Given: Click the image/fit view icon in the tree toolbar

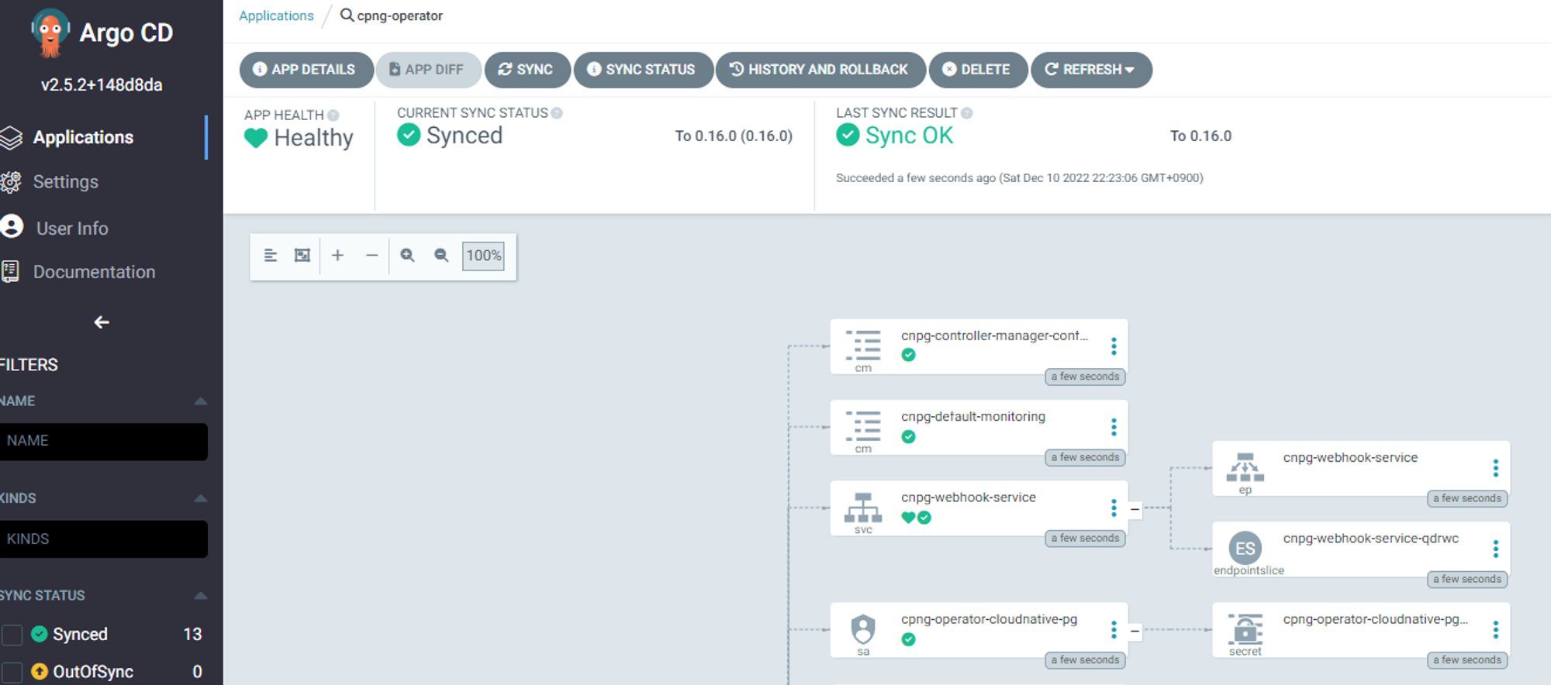Looking at the screenshot, I should coord(302,256).
